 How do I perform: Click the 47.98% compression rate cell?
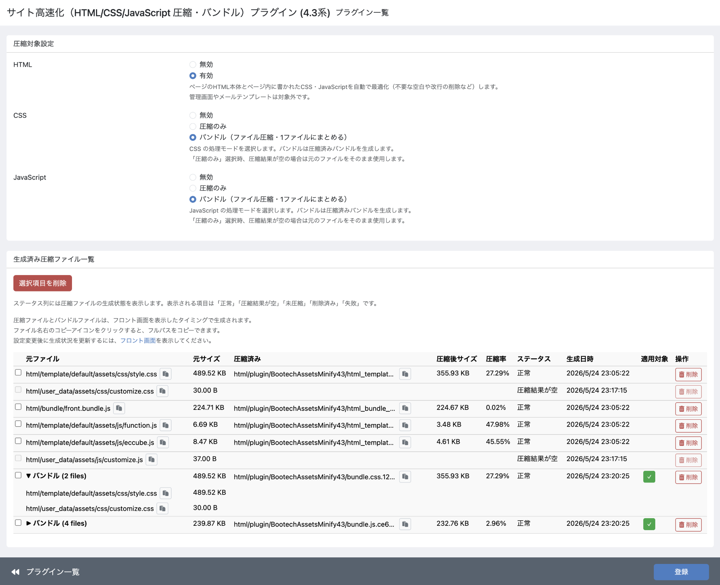coord(498,424)
